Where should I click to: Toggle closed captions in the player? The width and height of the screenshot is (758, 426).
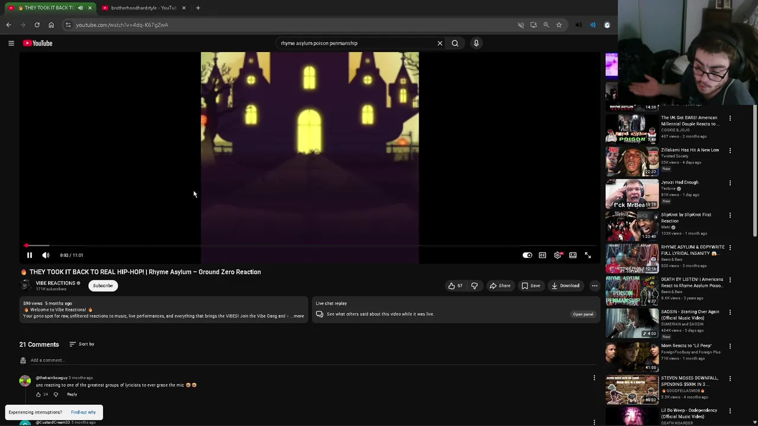(542, 255)
